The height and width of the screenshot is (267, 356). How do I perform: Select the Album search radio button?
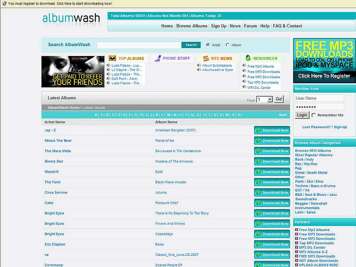pyautogui.click(x=228, y=44)
